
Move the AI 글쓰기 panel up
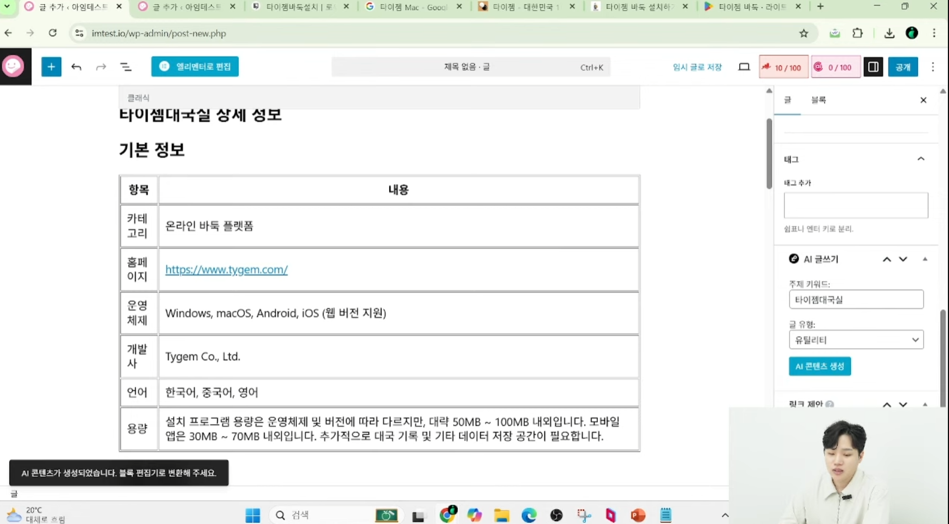point(887,259)
